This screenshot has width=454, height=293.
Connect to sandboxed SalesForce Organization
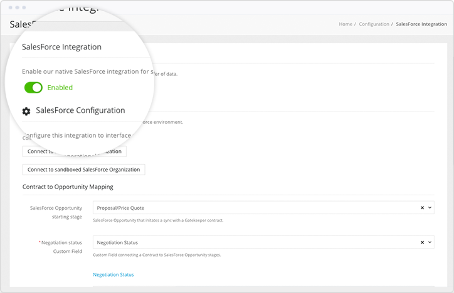[83, 170]
